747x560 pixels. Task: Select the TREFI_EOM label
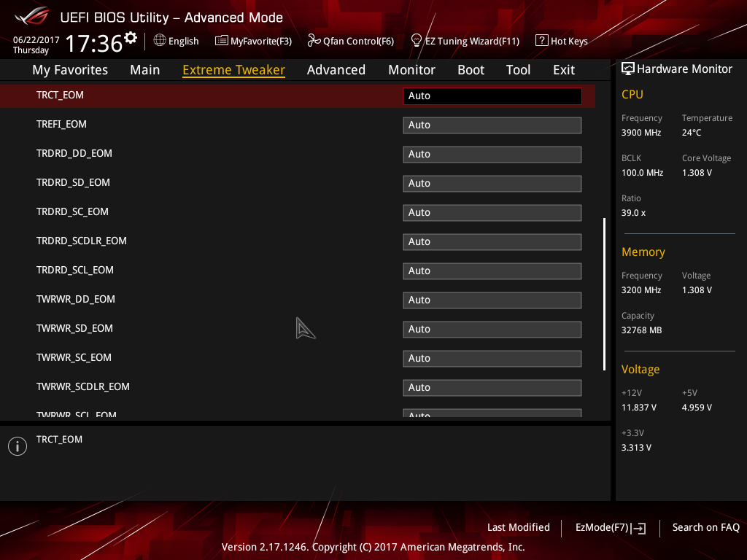(x=61, y=124)
